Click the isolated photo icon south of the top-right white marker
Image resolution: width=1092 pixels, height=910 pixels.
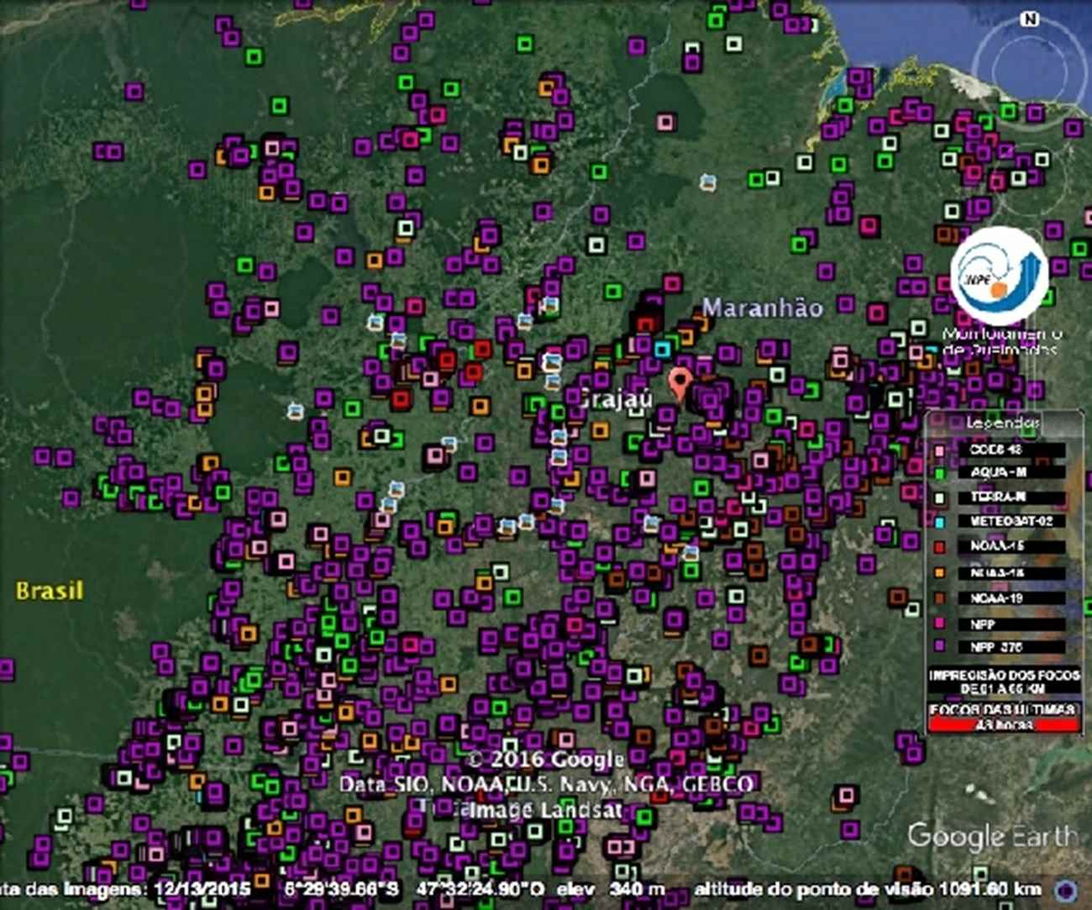709,182
